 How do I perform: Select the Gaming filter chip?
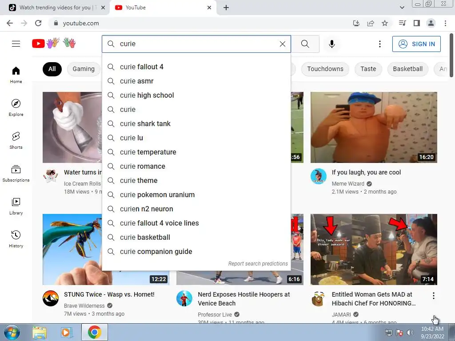tap(84, 69)
